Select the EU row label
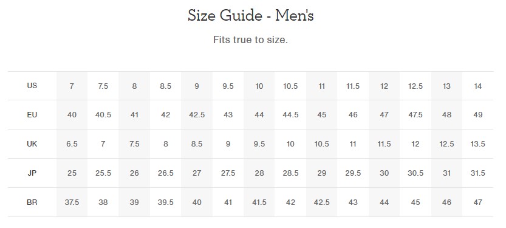506x228 pixels. pos(32,115)
